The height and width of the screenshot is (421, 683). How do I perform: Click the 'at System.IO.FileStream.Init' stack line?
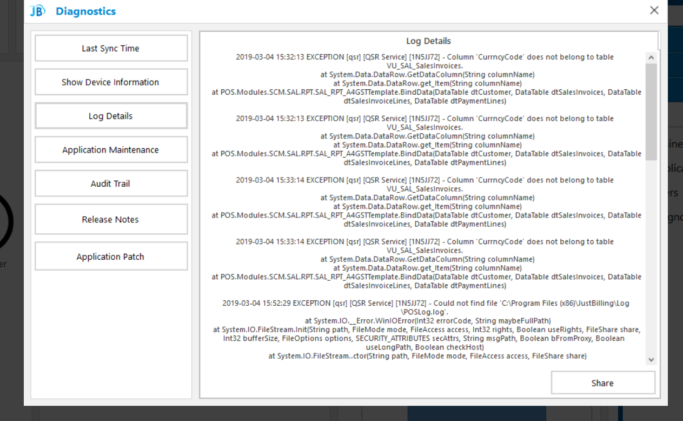point(427,330)
